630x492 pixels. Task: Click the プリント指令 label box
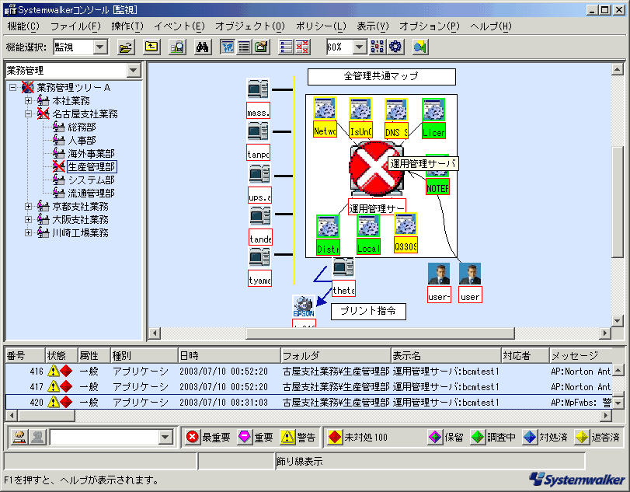coord(369,311)
